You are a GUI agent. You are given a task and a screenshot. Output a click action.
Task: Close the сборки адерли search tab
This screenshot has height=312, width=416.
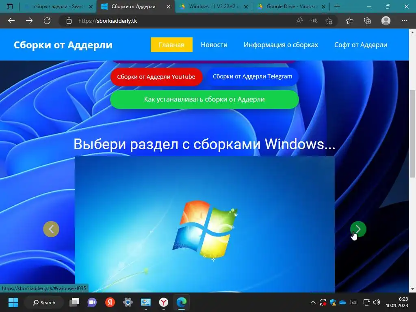coord(91,6)
